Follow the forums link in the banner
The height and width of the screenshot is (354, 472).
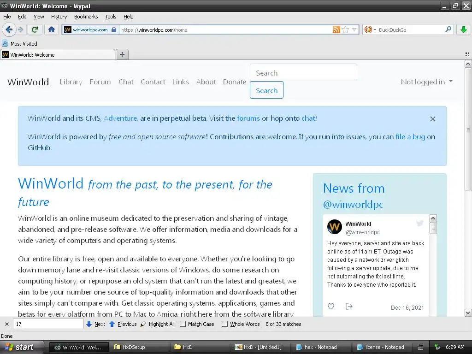(x=248, y=118)
